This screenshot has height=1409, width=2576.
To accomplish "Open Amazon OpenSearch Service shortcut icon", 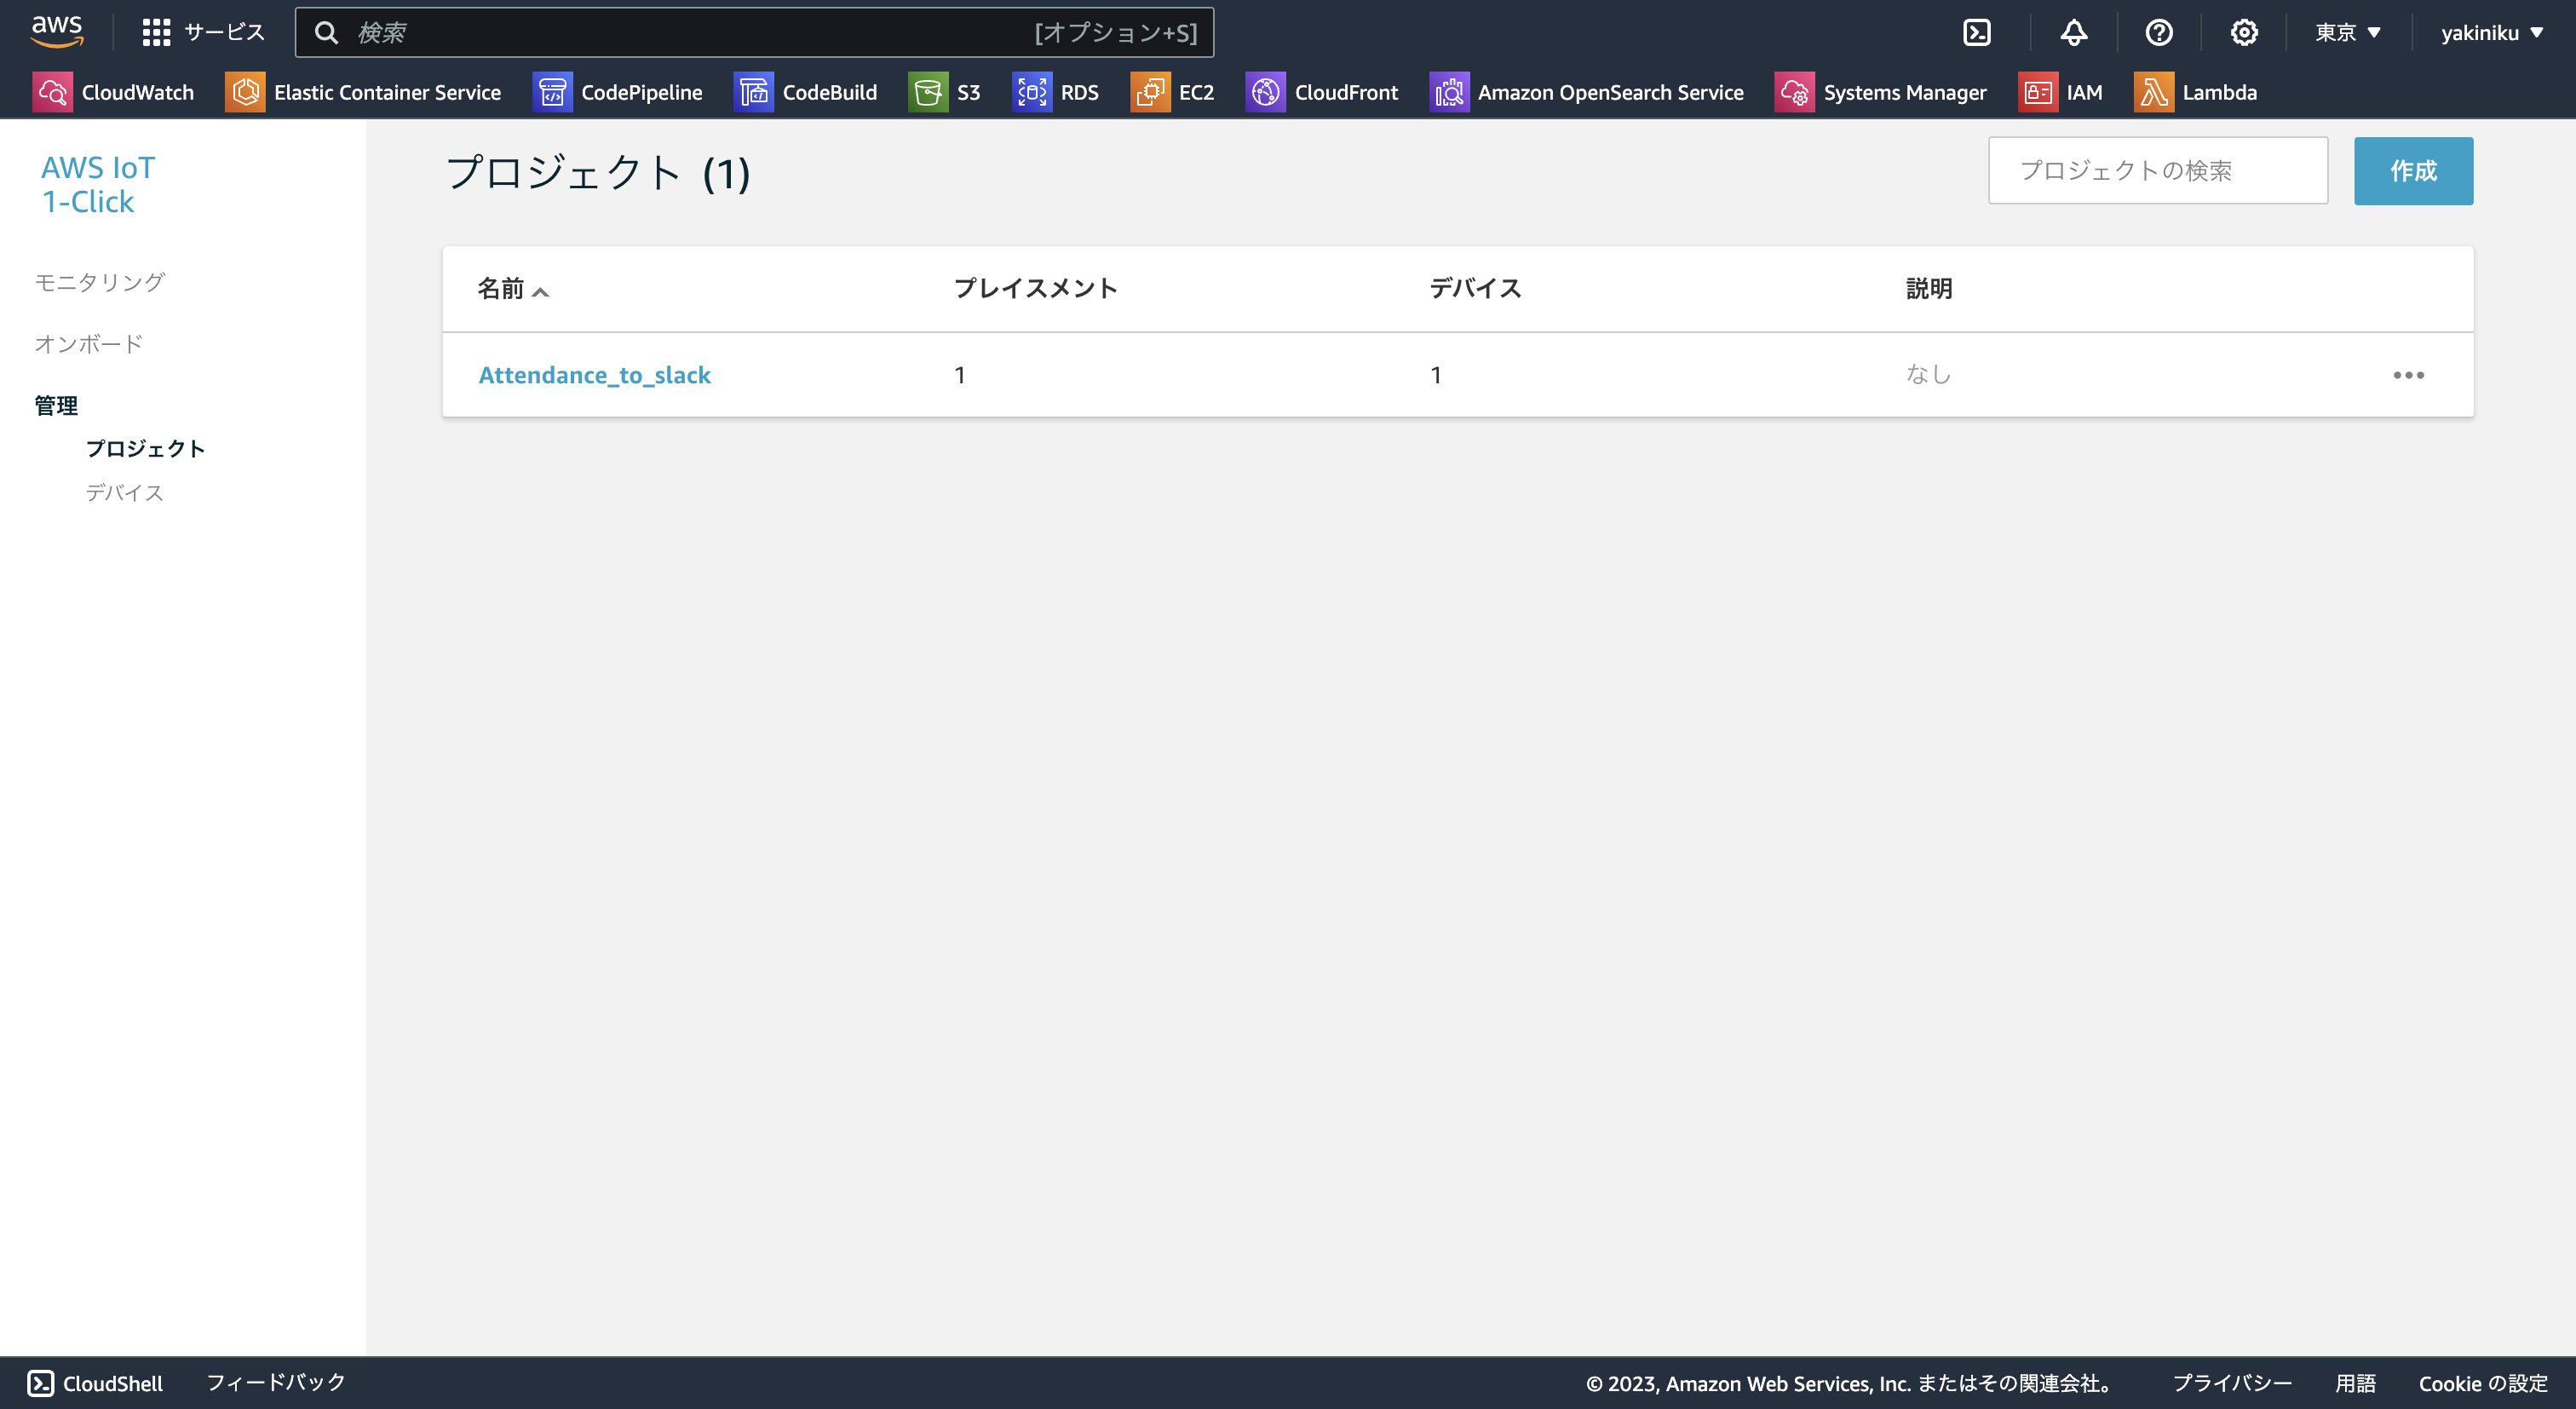I will coord(1449,92).
